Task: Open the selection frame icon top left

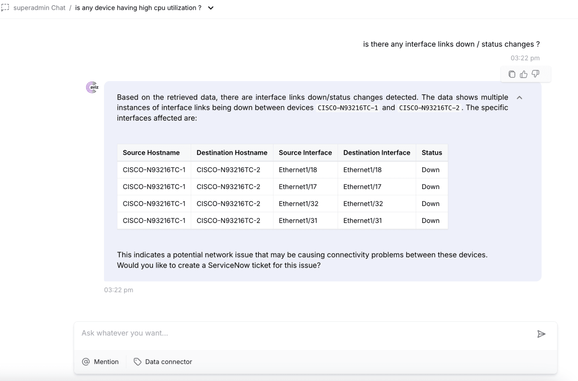Action: click(x=5, y=8)
